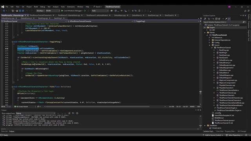Open the Debug menu
The width and height of the screenshot is (251, 141).
pos(43,7)
